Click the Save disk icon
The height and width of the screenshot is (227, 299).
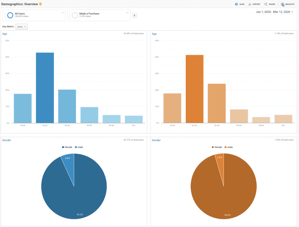pos(236,4)
